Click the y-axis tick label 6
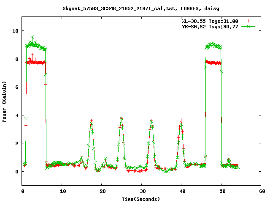This screenshot has width=270, height=203. click(x=16, y=87)
